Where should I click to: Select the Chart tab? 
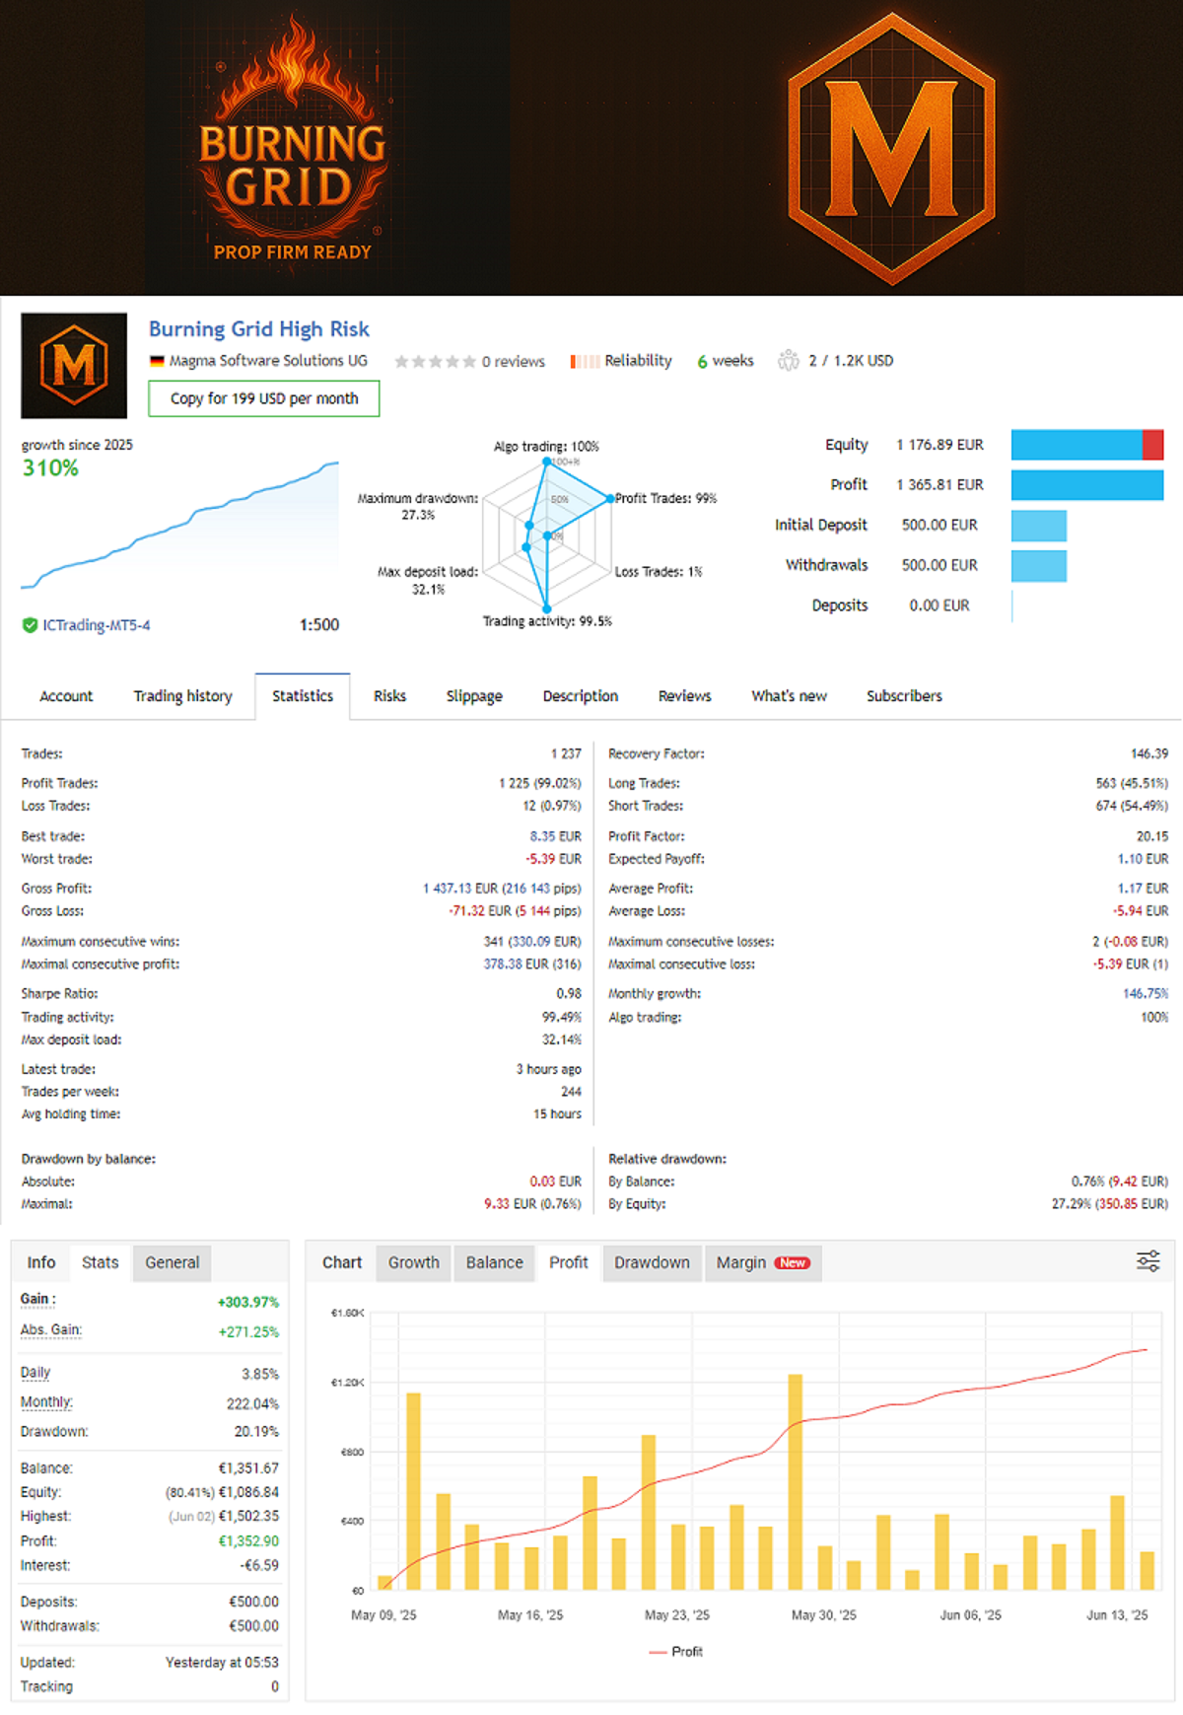click(x=342, y=1262)
